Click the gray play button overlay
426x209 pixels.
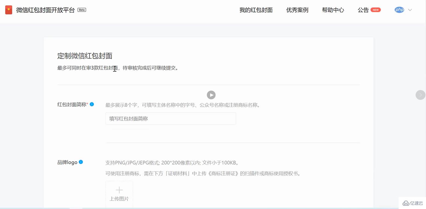coord(211,95)
